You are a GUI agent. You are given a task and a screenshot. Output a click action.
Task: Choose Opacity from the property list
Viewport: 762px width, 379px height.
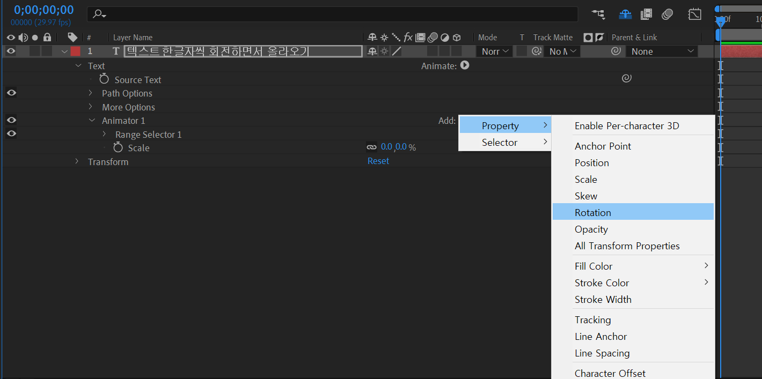pos(633,229)
